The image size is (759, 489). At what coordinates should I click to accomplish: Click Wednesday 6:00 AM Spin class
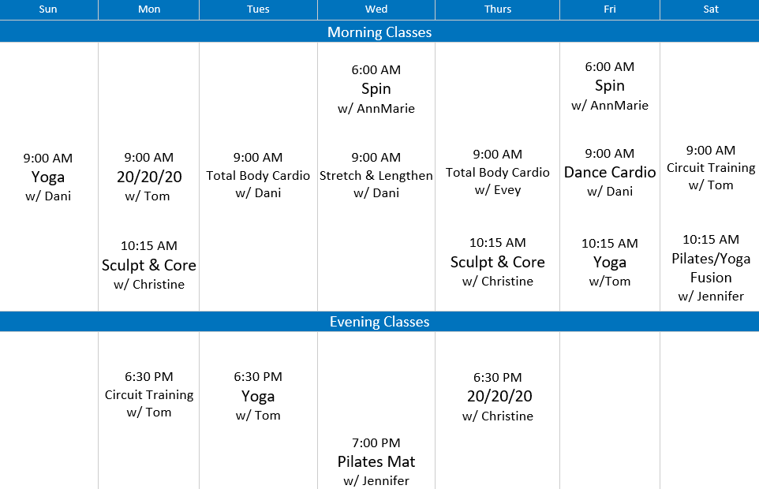point(376,88)
